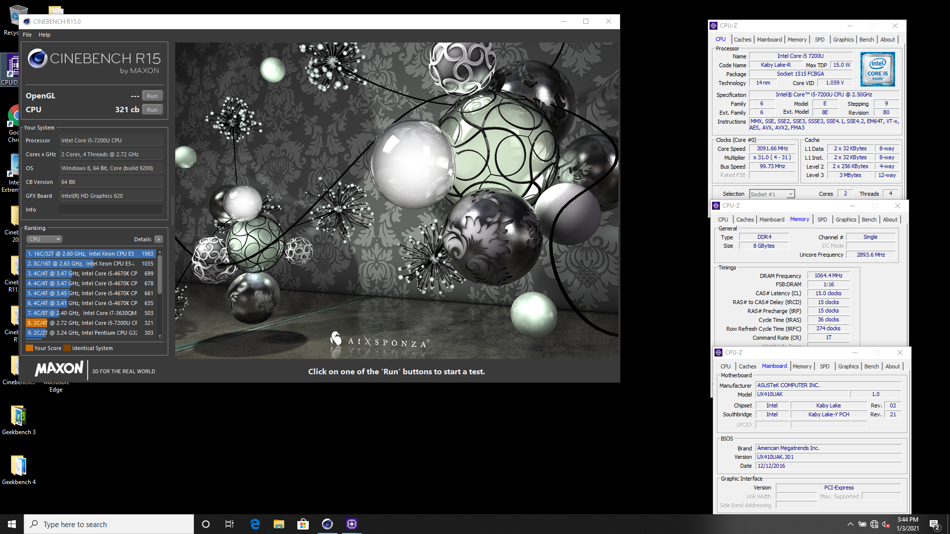Open SPD tab in middle CPU-Z window
Viewport: 950px width, 534px height.
pos(822,220)
